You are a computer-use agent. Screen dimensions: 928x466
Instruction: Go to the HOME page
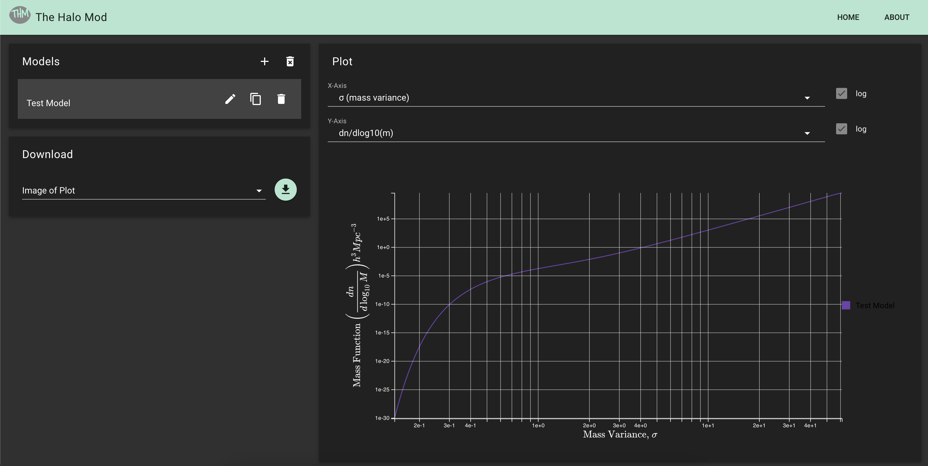point(848,17)
